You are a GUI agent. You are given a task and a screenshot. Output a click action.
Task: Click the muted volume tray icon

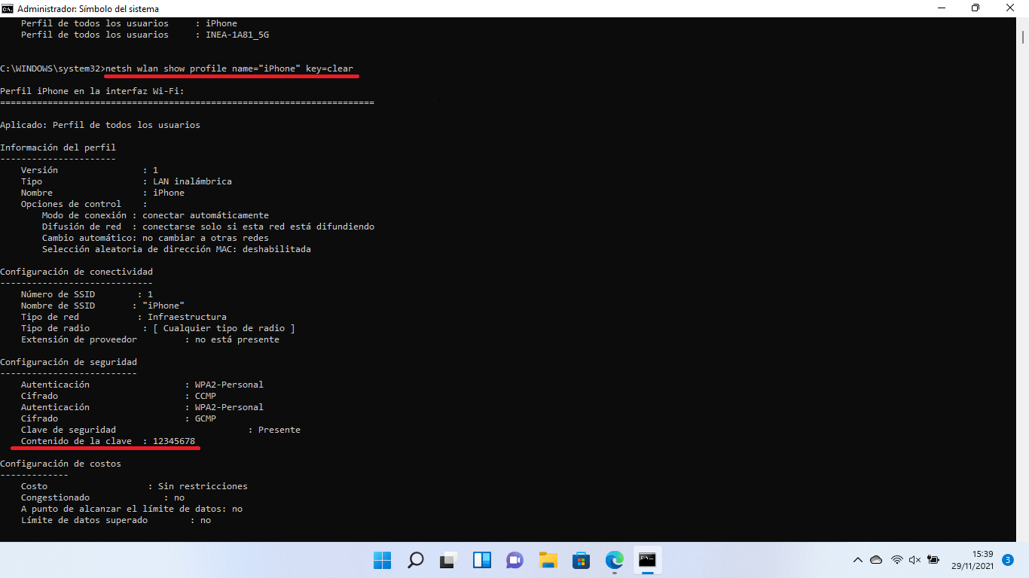pyautogui.click(x=914, y=560)
